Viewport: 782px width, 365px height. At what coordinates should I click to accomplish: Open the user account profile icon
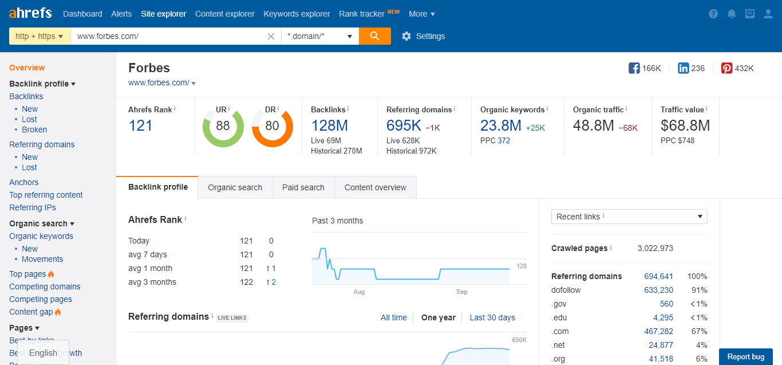(x=768, y=14)
